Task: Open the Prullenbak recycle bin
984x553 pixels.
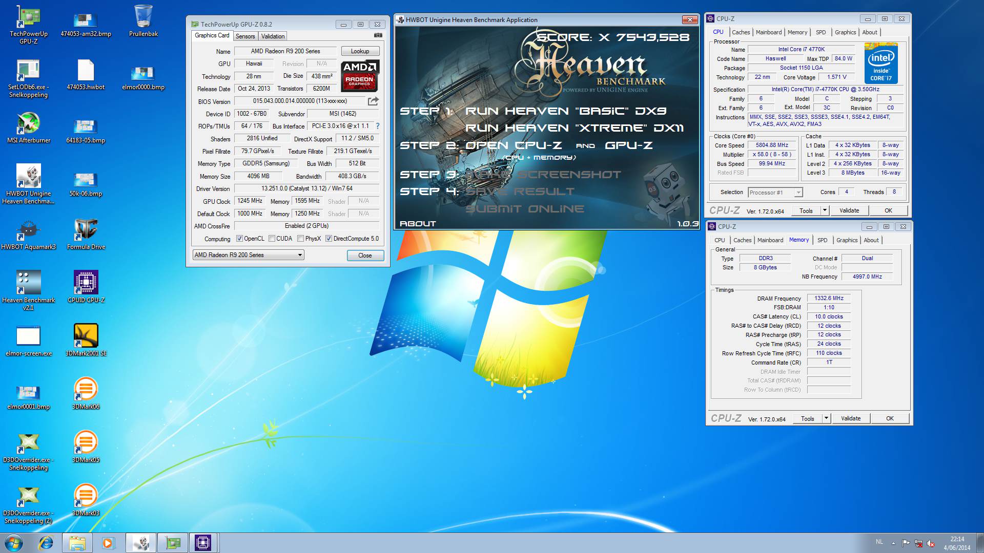Action: click(x=143, y=21)
